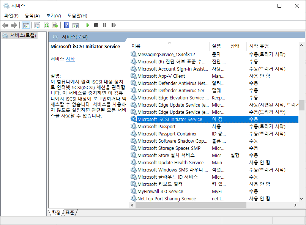Open the Properties toolbar icon
Viewport: 306px width, 225px height.
[37, 25]
